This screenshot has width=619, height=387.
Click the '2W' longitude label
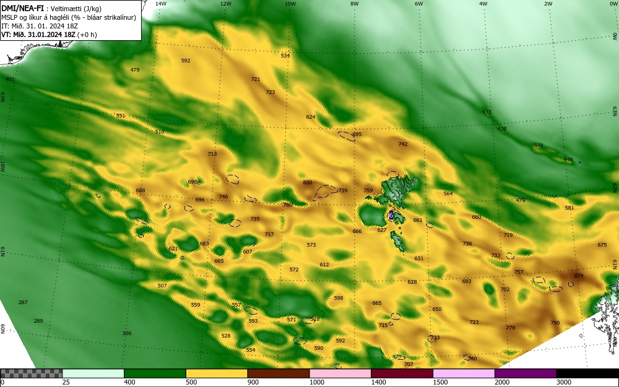[x=548, y=4]
